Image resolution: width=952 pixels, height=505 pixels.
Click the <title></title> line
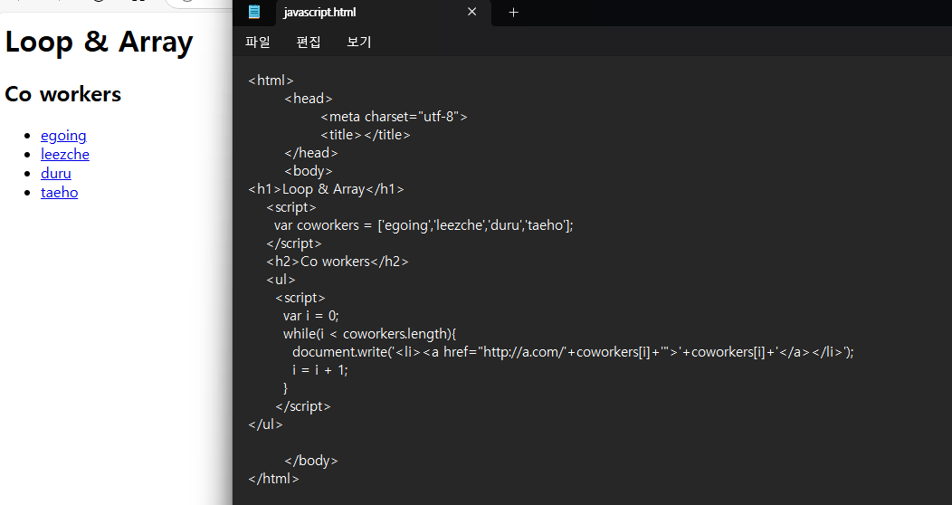[366, 135]
